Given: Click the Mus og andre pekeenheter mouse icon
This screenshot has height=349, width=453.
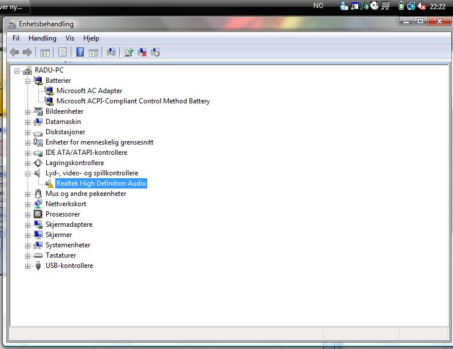Looking at the screenshot, I should point(38,194).
